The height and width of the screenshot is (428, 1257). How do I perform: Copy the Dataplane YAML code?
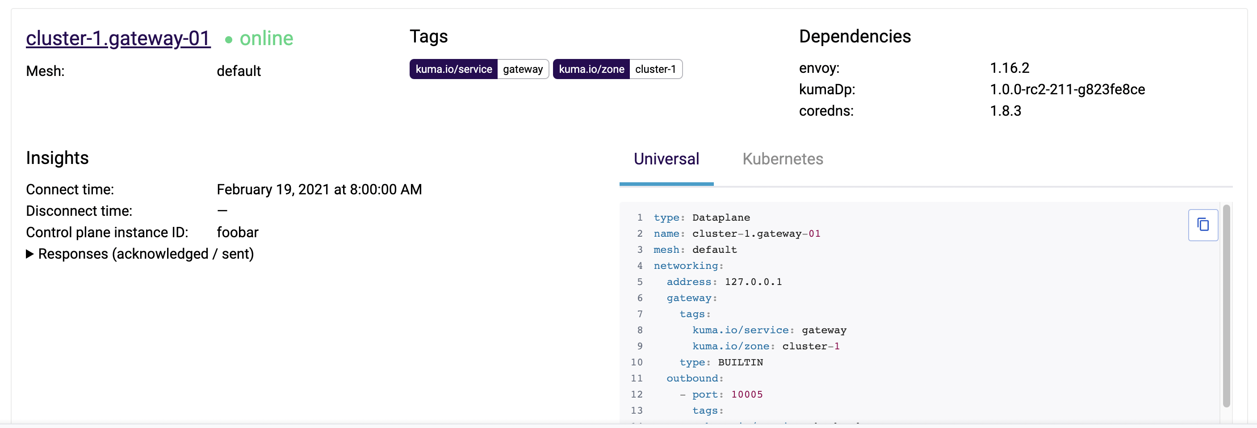point(1203,225)
